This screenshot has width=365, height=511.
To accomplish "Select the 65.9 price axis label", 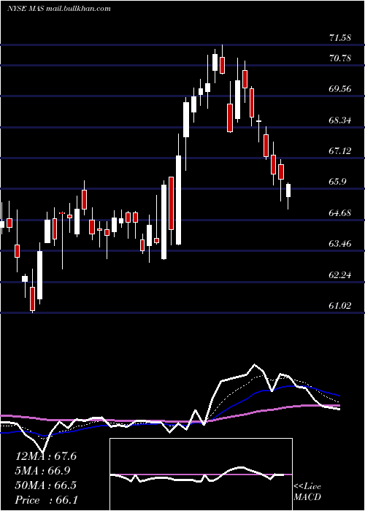I will point(337,182).
